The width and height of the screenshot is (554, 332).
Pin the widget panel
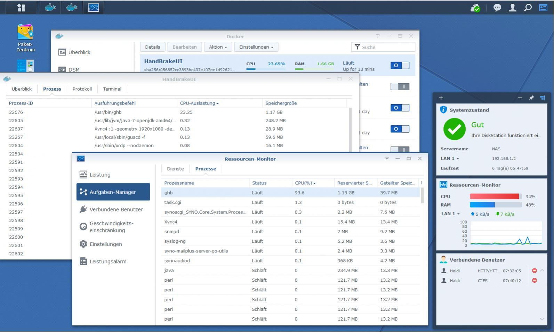[531, 98]
